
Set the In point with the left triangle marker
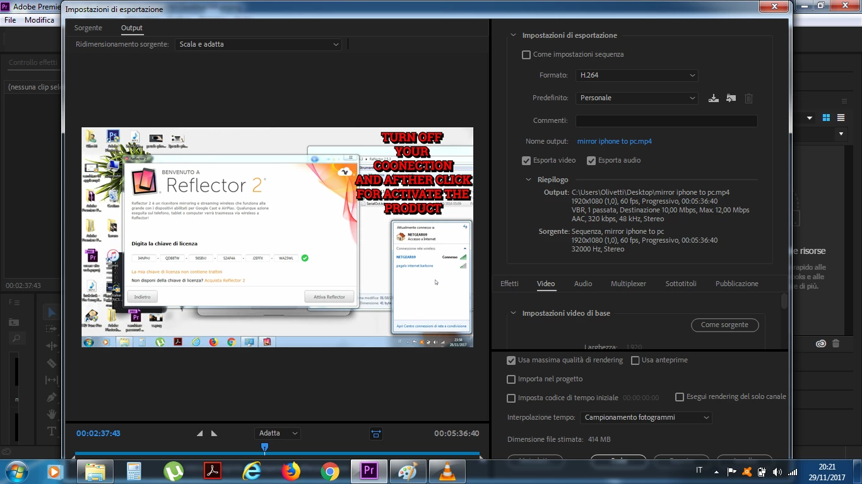(x=200, y=433)
